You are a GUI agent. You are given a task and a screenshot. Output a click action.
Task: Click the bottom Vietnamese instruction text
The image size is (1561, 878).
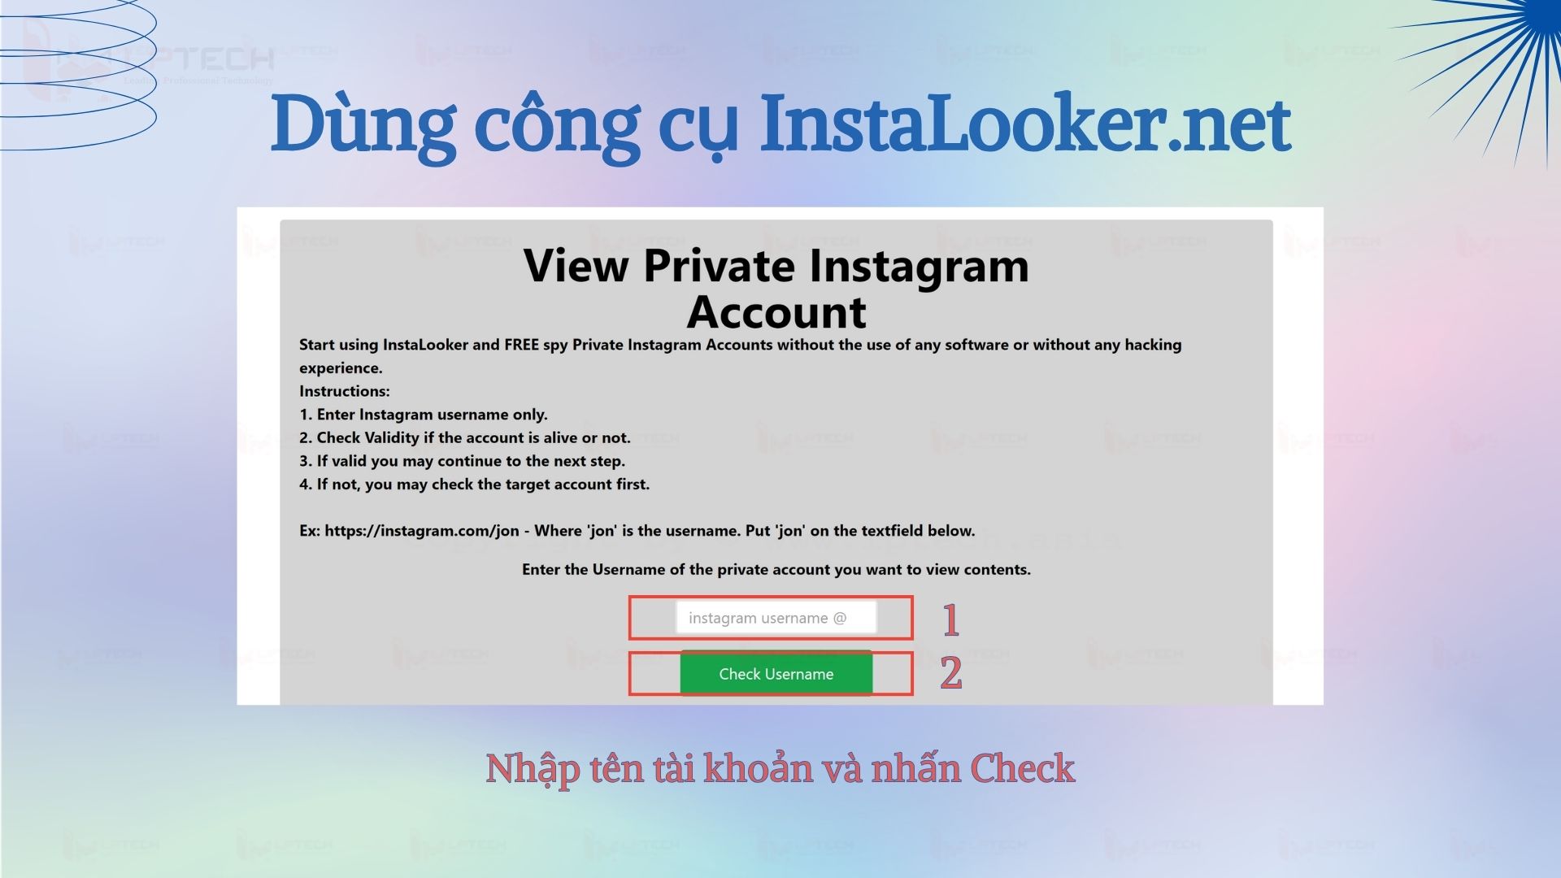click(780, 767)
